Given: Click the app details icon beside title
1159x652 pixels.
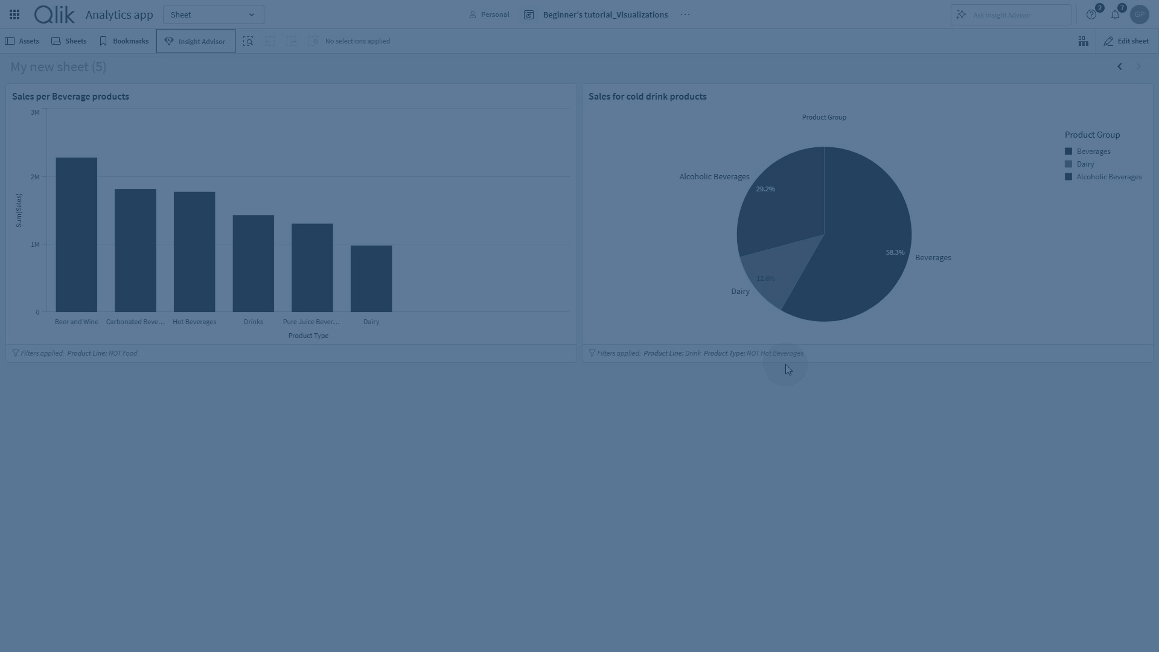Looking at the screenshot, I should pyautogui.click(x=529, y=14).
